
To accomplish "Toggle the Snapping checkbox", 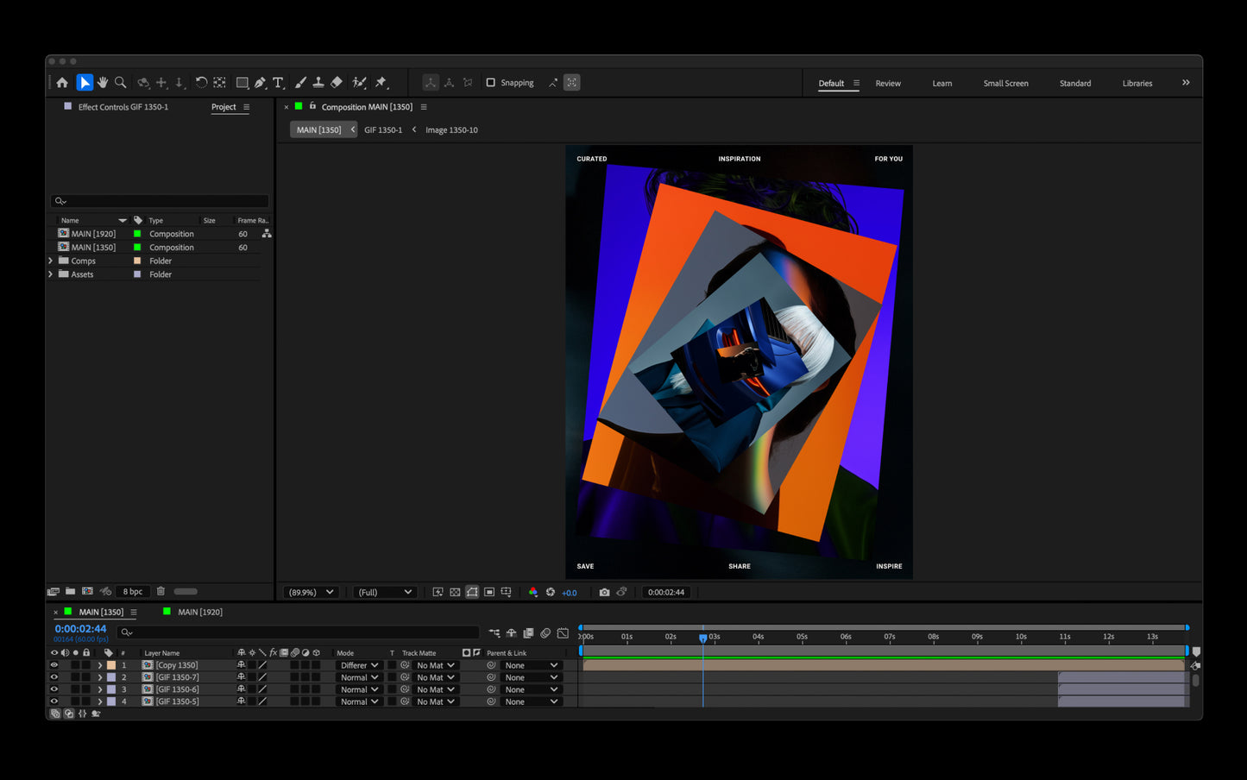I will [490, 83].
